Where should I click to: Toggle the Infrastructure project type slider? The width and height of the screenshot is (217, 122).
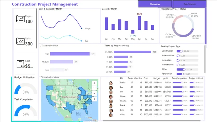[x=188, y=56]
